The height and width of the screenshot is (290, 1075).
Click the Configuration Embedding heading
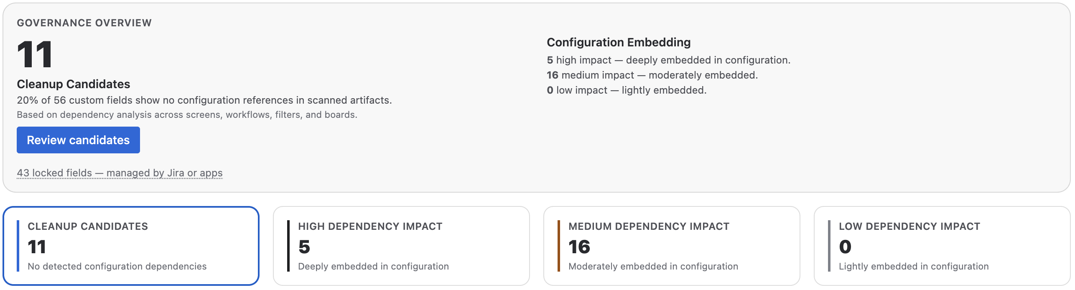(619, 42)
